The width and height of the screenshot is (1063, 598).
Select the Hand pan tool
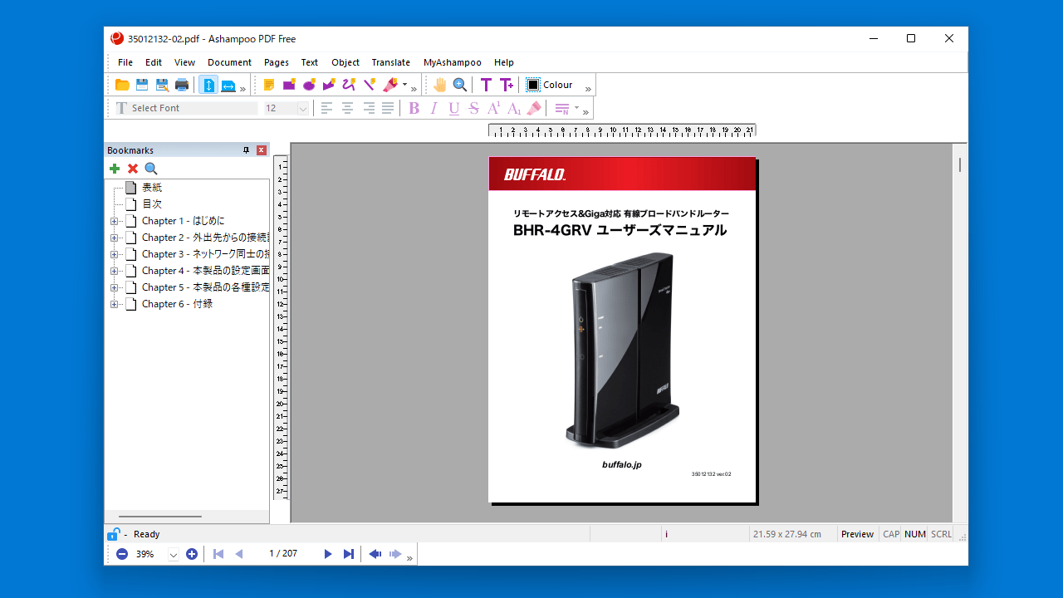439,85
